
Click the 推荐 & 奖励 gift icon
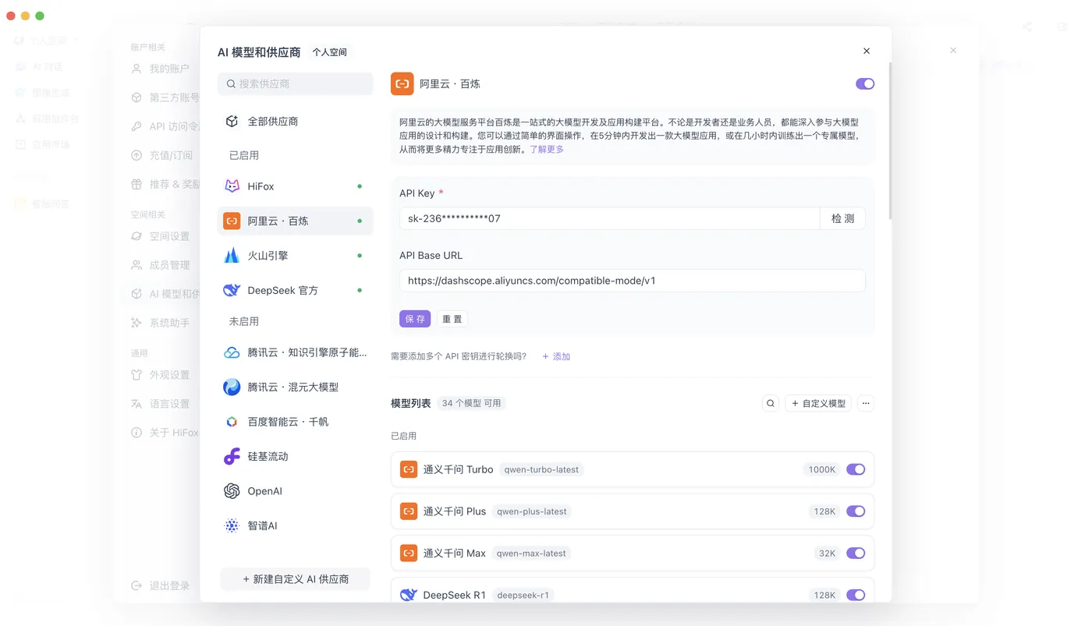pos(136,184)
